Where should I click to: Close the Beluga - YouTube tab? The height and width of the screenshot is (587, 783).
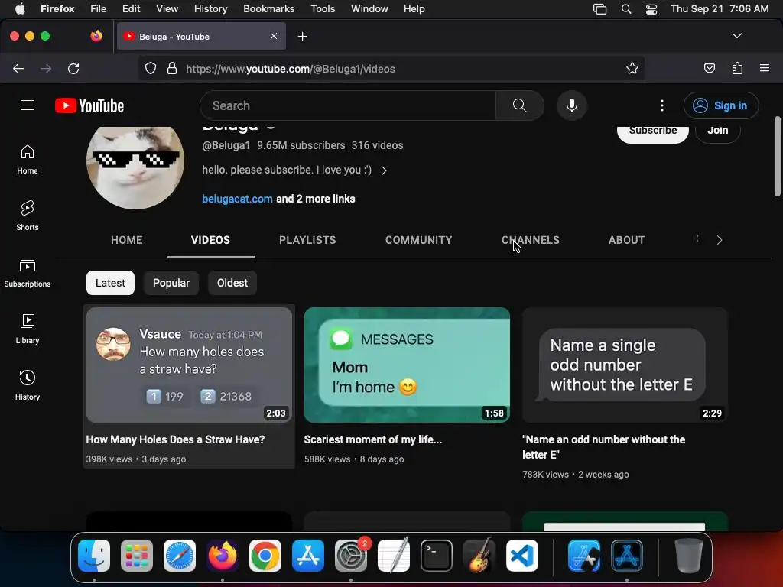274,36
